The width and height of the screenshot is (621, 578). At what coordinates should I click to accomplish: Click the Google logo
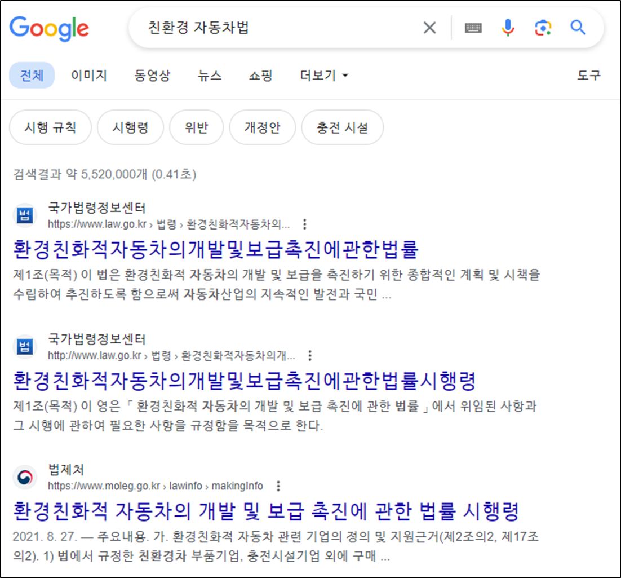49,29
